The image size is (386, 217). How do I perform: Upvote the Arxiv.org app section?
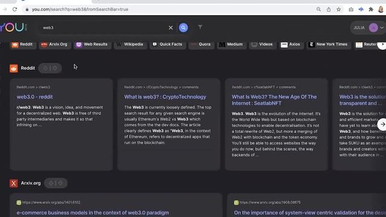51,183
